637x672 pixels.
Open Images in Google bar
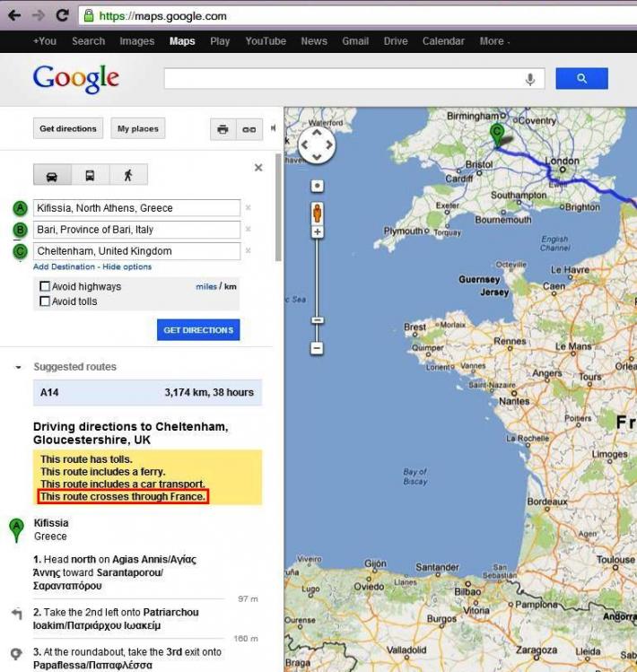tap(136, 41)
